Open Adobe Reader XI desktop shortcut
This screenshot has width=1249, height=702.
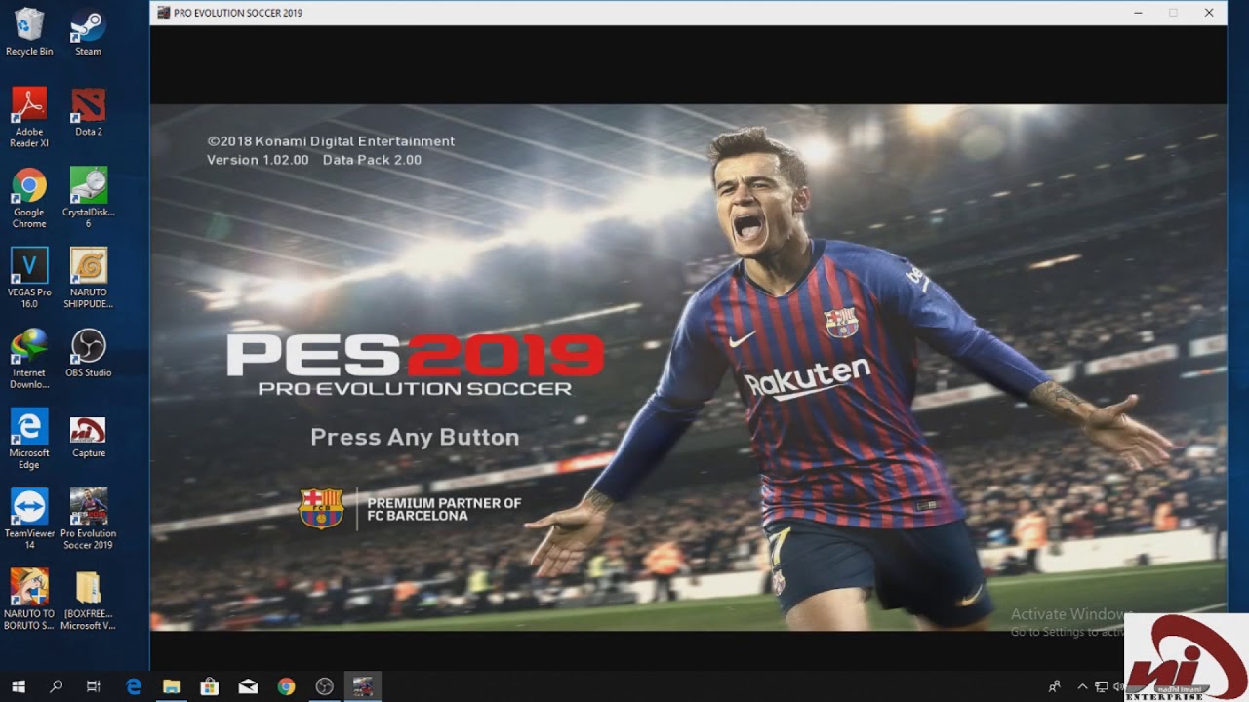29,118
